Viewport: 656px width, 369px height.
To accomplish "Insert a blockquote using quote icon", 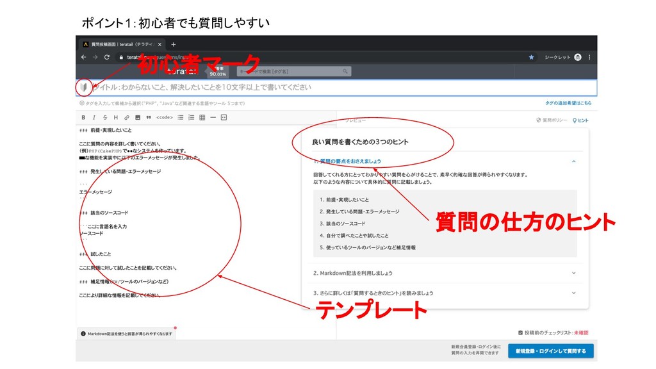I will click(149, 118).
